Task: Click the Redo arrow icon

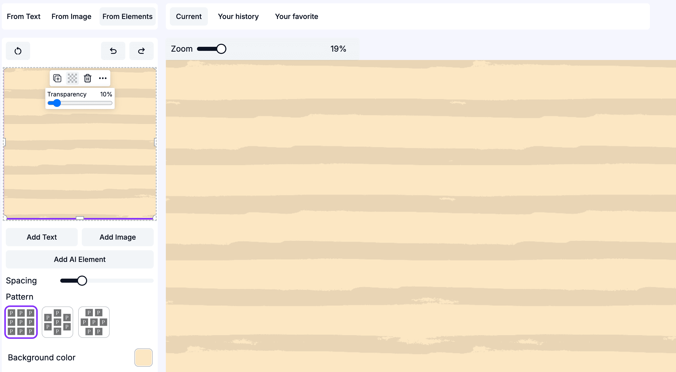Action: [x=141, y=51]
